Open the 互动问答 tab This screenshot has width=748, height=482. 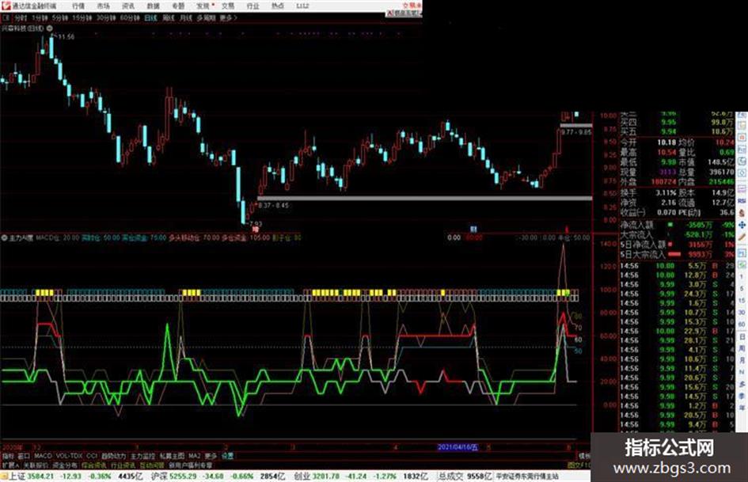point(152,465)
